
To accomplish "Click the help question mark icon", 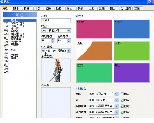I will pos(150,2).
